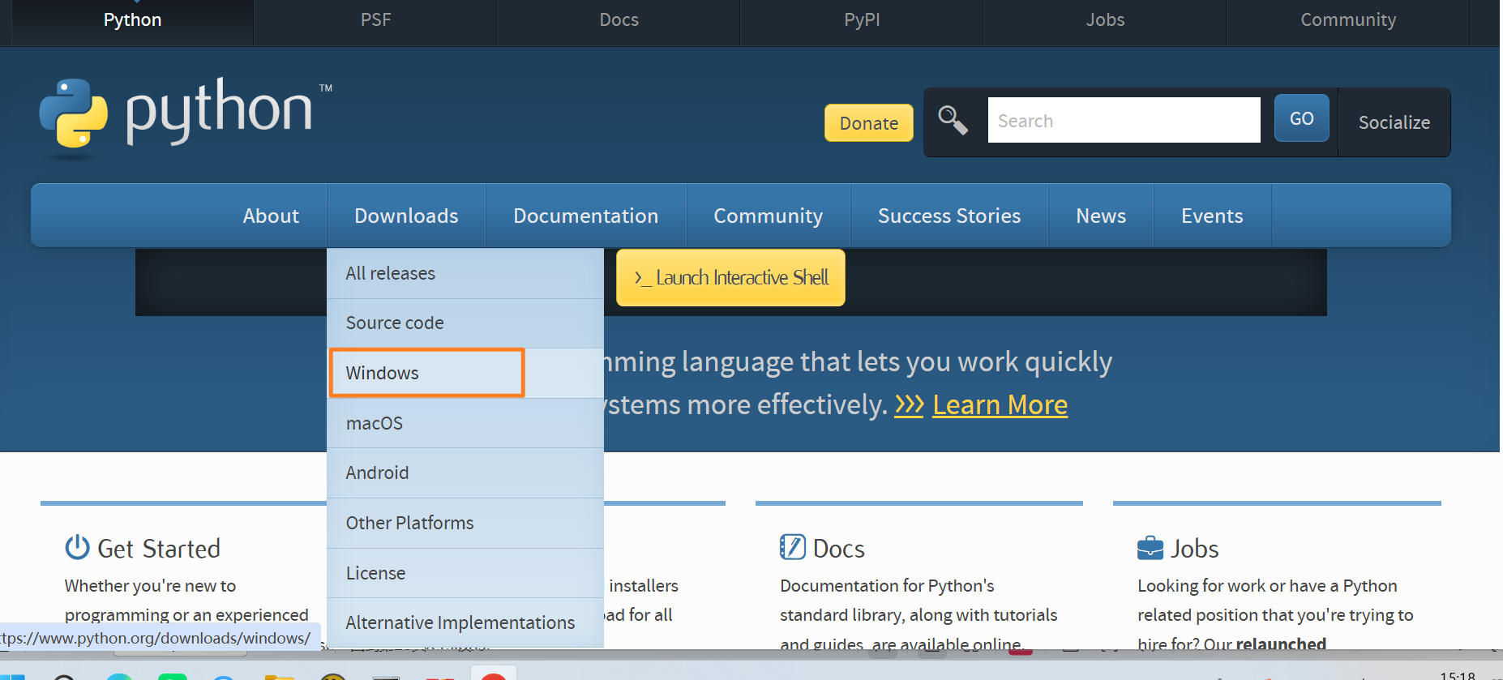Viewport: 1503px width, 680px height.
Task: Click the power icon beside Get Started
Action: coord(77,547)
